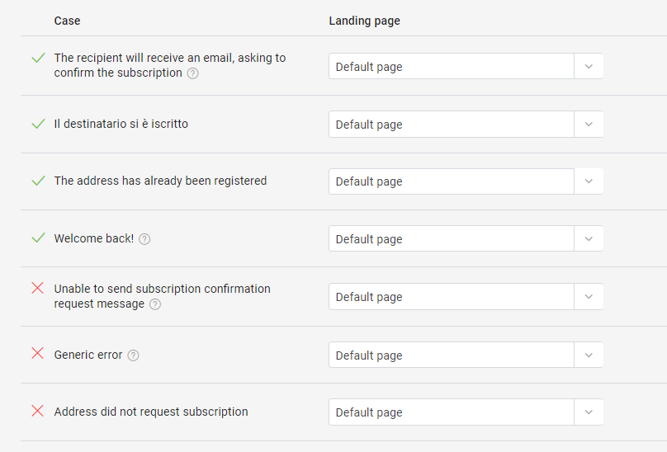The width and height of the screenshot is (667, 452).
Task: Expand landing page chevron for 'already been registered'
Action: pos(589,181)
